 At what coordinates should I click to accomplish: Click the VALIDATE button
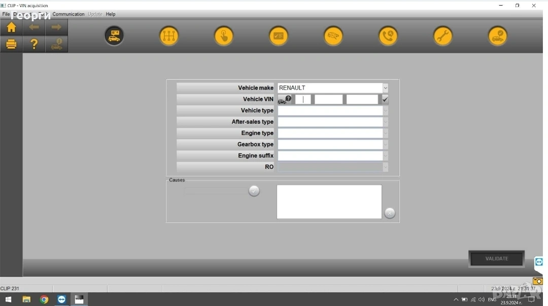[497, 258]
